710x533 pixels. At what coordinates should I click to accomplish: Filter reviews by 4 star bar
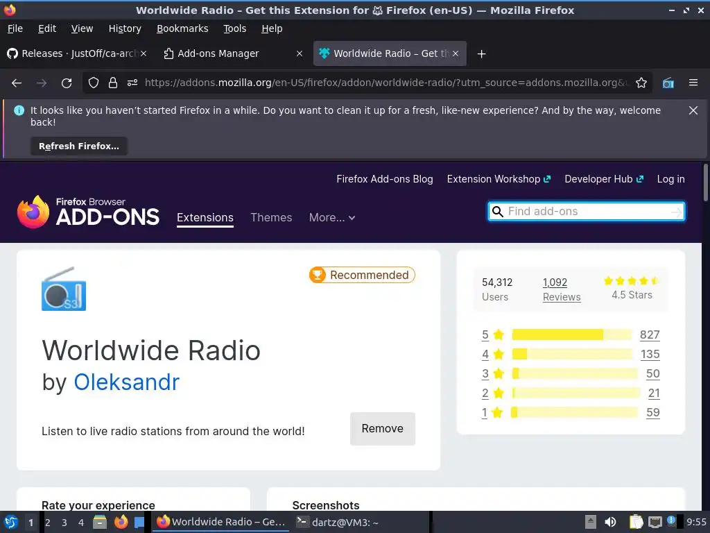coord(571,354)
